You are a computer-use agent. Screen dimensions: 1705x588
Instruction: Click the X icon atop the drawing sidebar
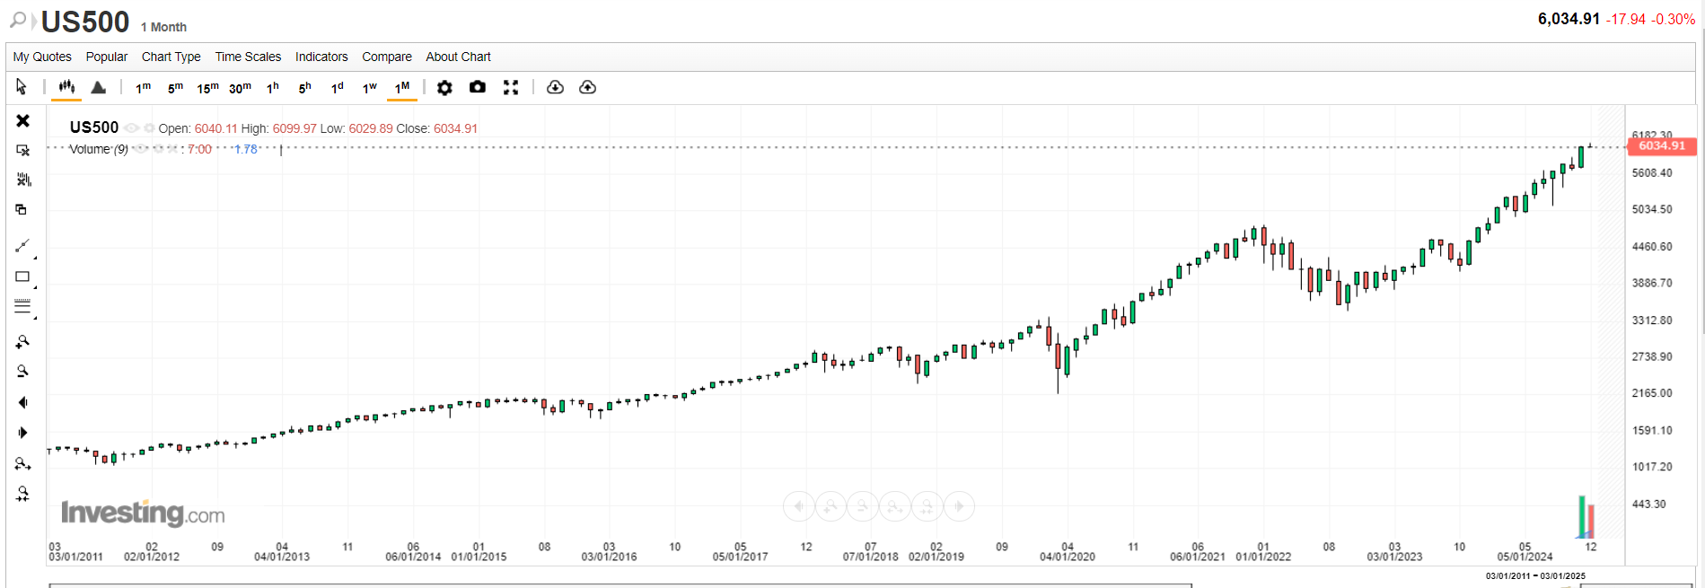pos(23,120)
